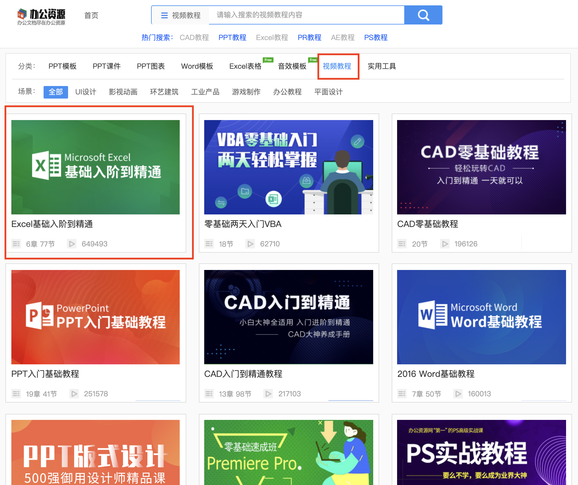Click the title Excel基础入阶到精通
This screenshot has height=485, width=578.
52,224
